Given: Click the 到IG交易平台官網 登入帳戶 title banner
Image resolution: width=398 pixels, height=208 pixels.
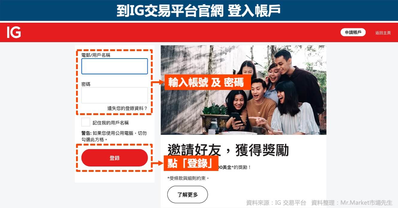Looking at the screenshot, I should (199, 10).
